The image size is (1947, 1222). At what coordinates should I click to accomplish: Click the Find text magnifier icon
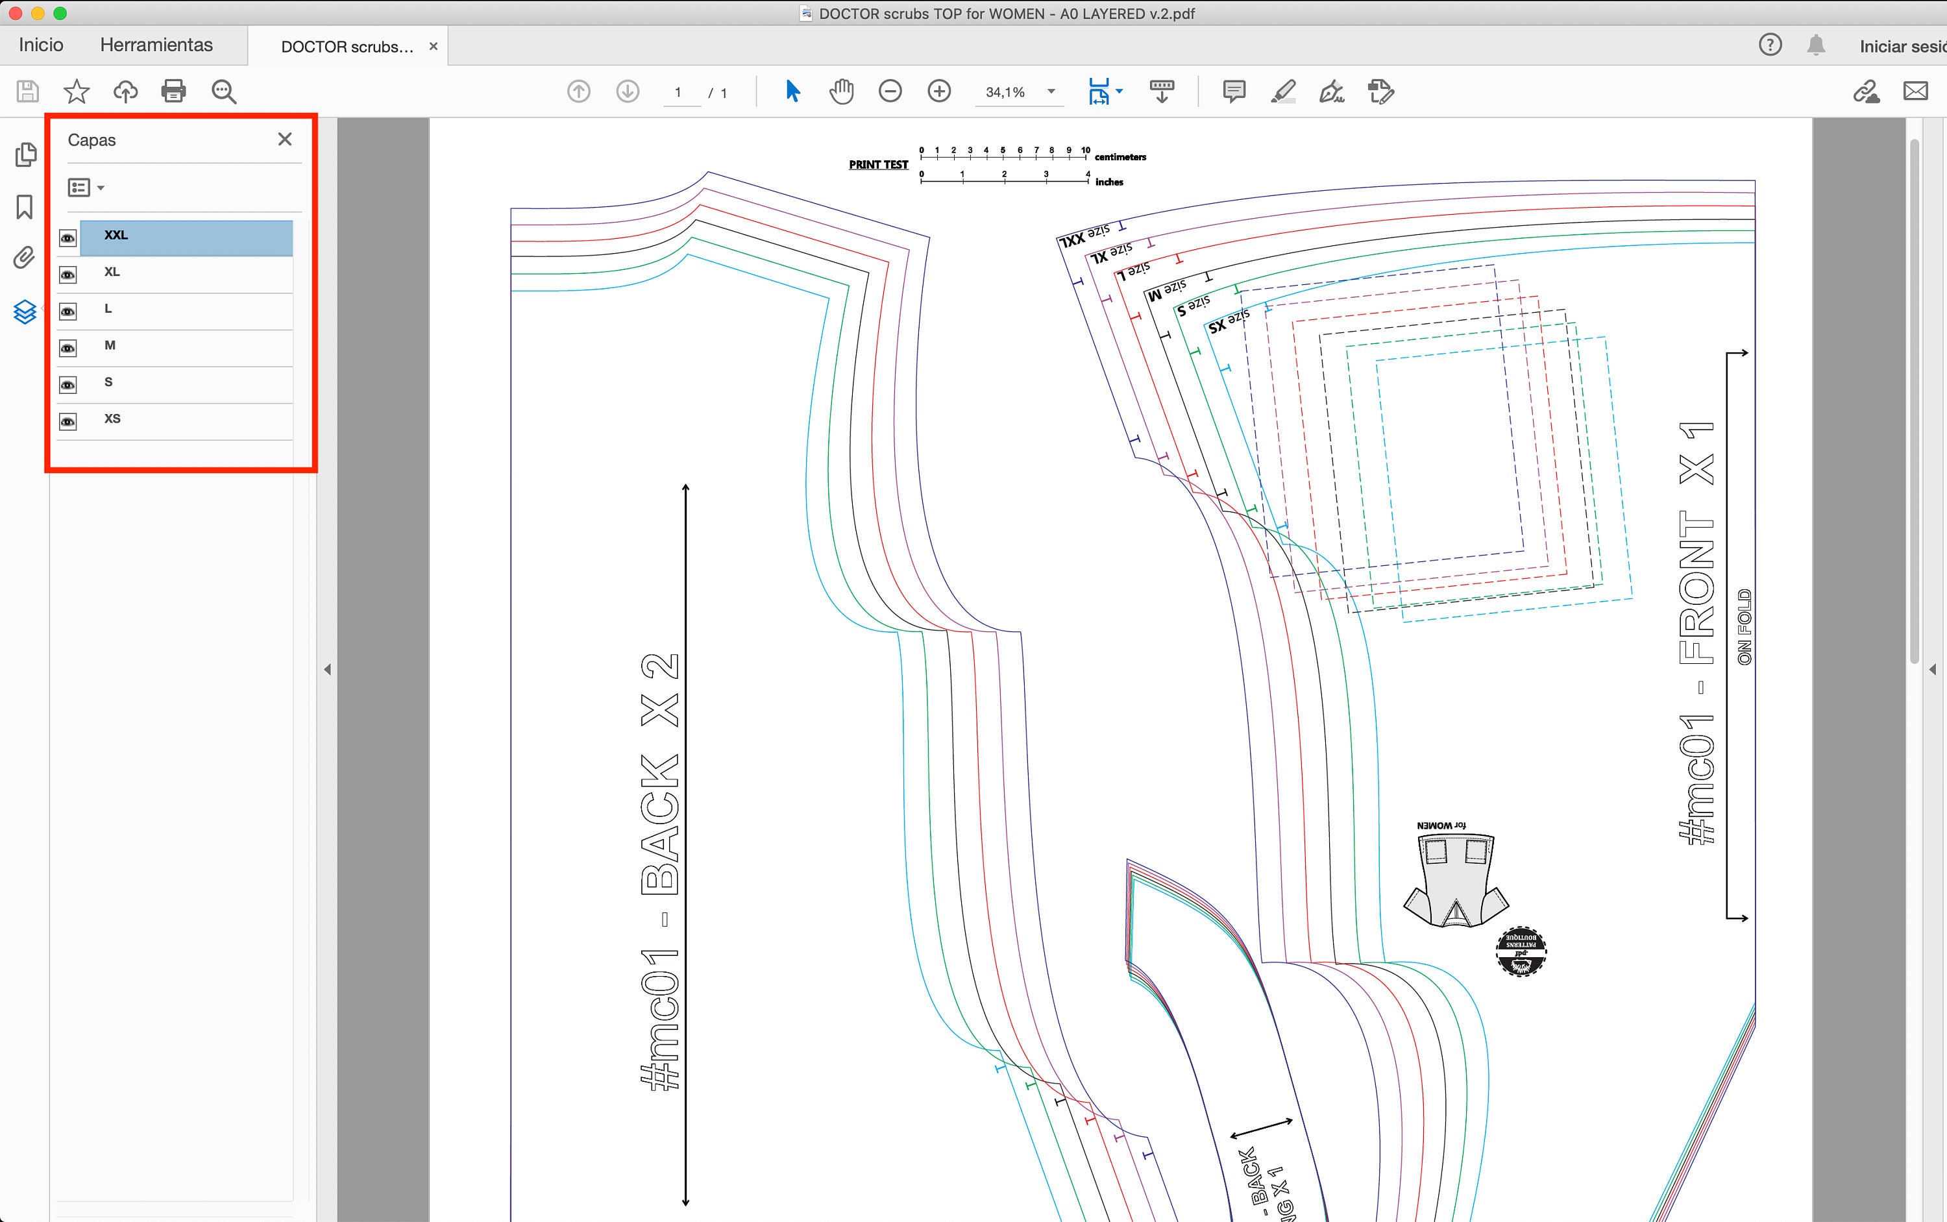point(224,92)
